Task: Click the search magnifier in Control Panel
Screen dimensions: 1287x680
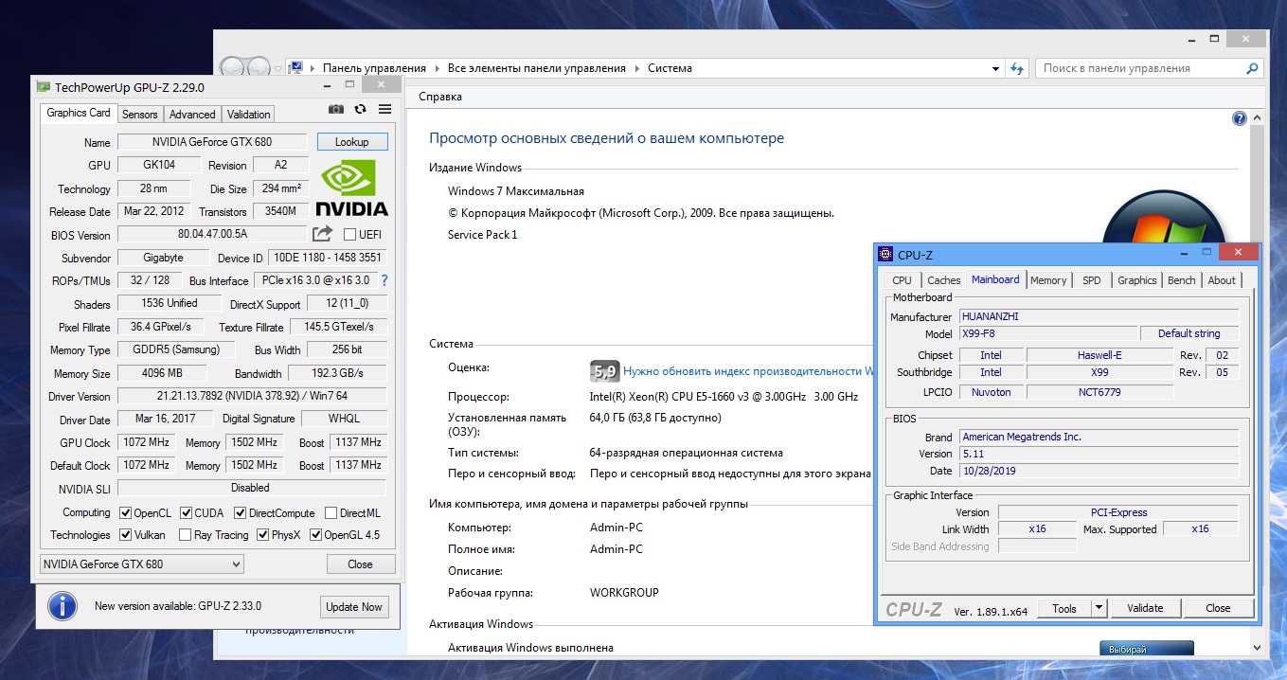Action: tap(1253, 68)
